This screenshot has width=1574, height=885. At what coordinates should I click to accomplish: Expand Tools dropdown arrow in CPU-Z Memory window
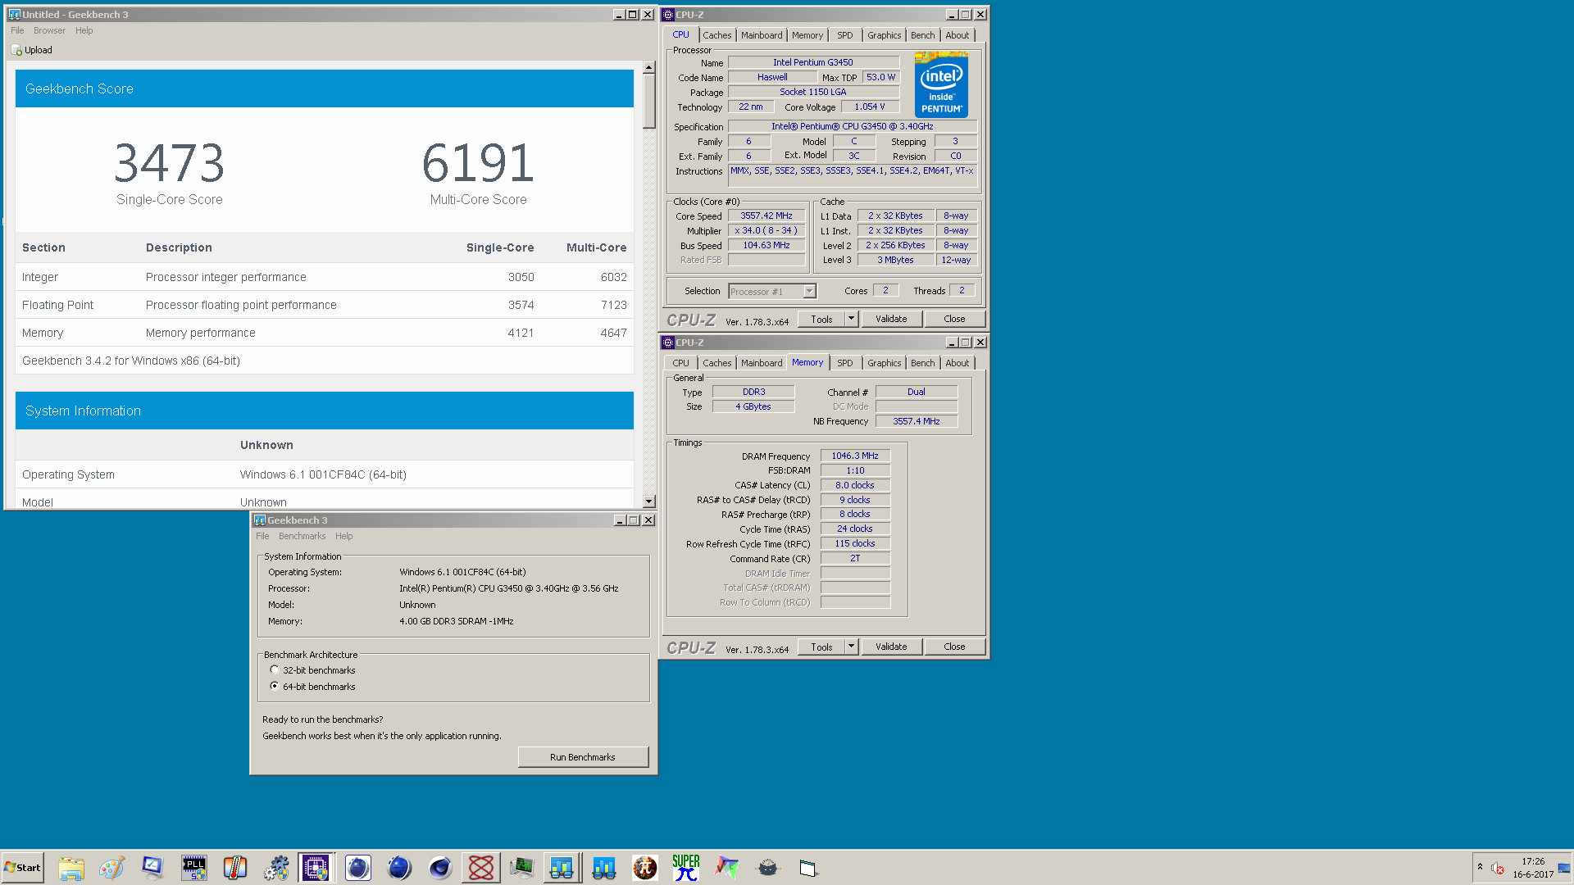(x=851, y=647)
